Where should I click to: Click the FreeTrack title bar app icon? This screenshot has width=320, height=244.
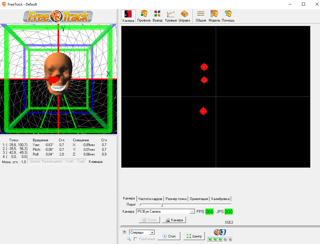coord(4,4)
